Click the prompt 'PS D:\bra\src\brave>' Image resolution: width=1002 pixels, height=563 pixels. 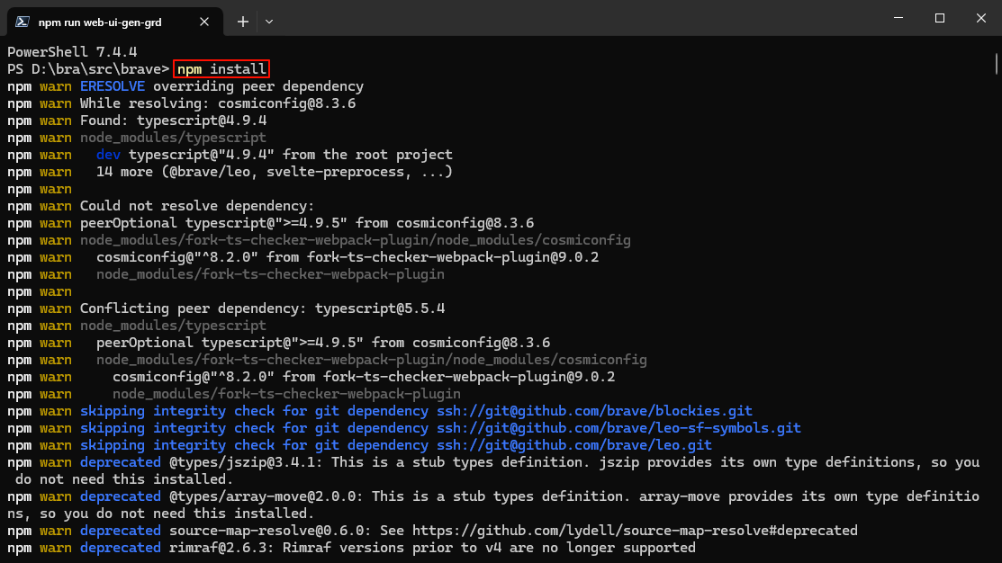click(88, 69)
